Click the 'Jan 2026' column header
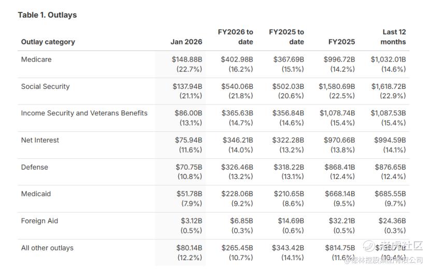 pyautogui.click(x=186, y=42)
